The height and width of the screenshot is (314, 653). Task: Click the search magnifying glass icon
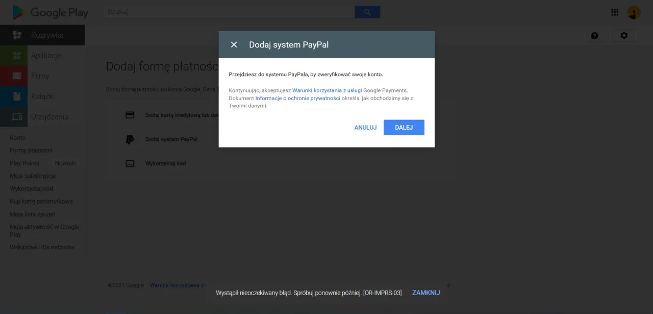click(367, 12)
